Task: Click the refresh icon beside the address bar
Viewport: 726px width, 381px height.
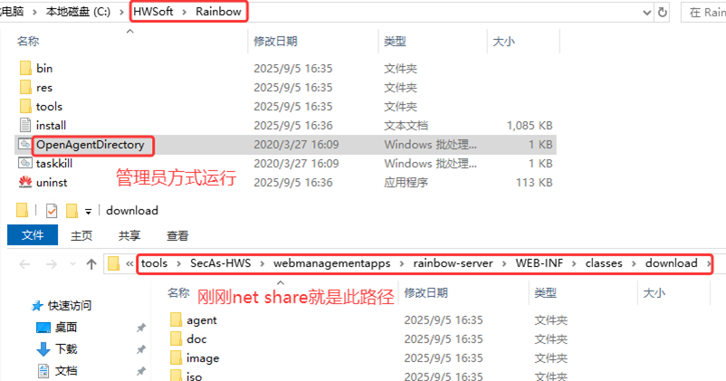Action: point(663,12)
